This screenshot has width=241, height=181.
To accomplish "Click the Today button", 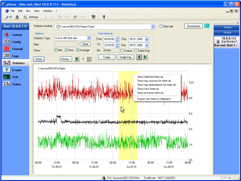I will tap(107, 57).
